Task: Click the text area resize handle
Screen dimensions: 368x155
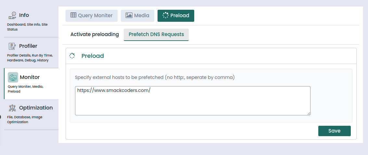Action: (x=309, y=113)
